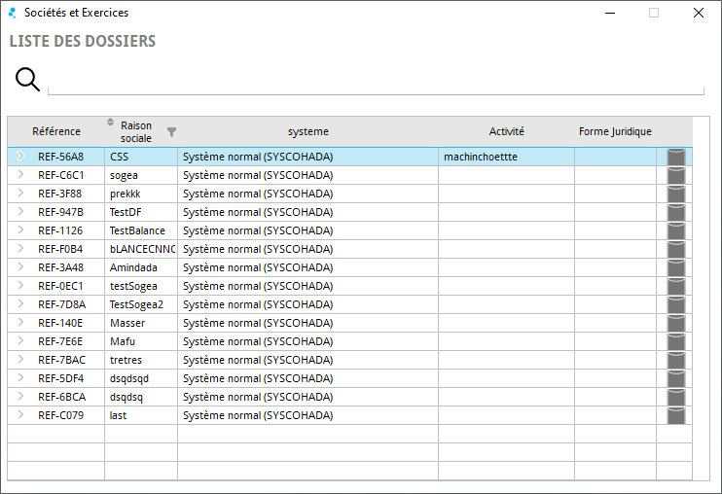Click the Forme Juridique column header

tap(615, 132)
